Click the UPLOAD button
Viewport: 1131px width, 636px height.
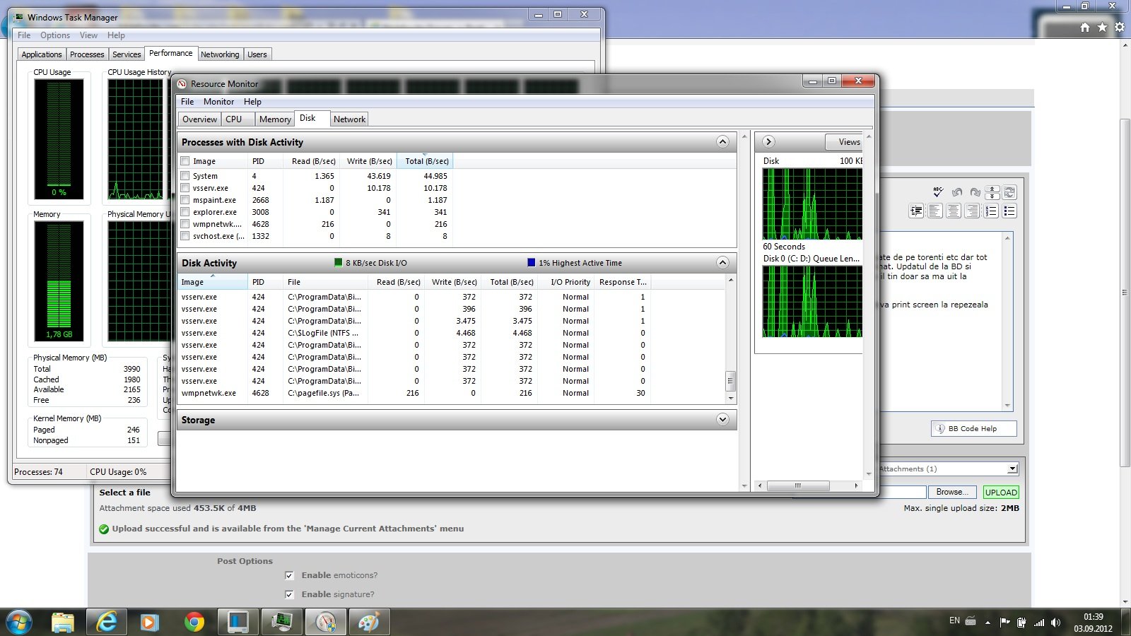1001,493
